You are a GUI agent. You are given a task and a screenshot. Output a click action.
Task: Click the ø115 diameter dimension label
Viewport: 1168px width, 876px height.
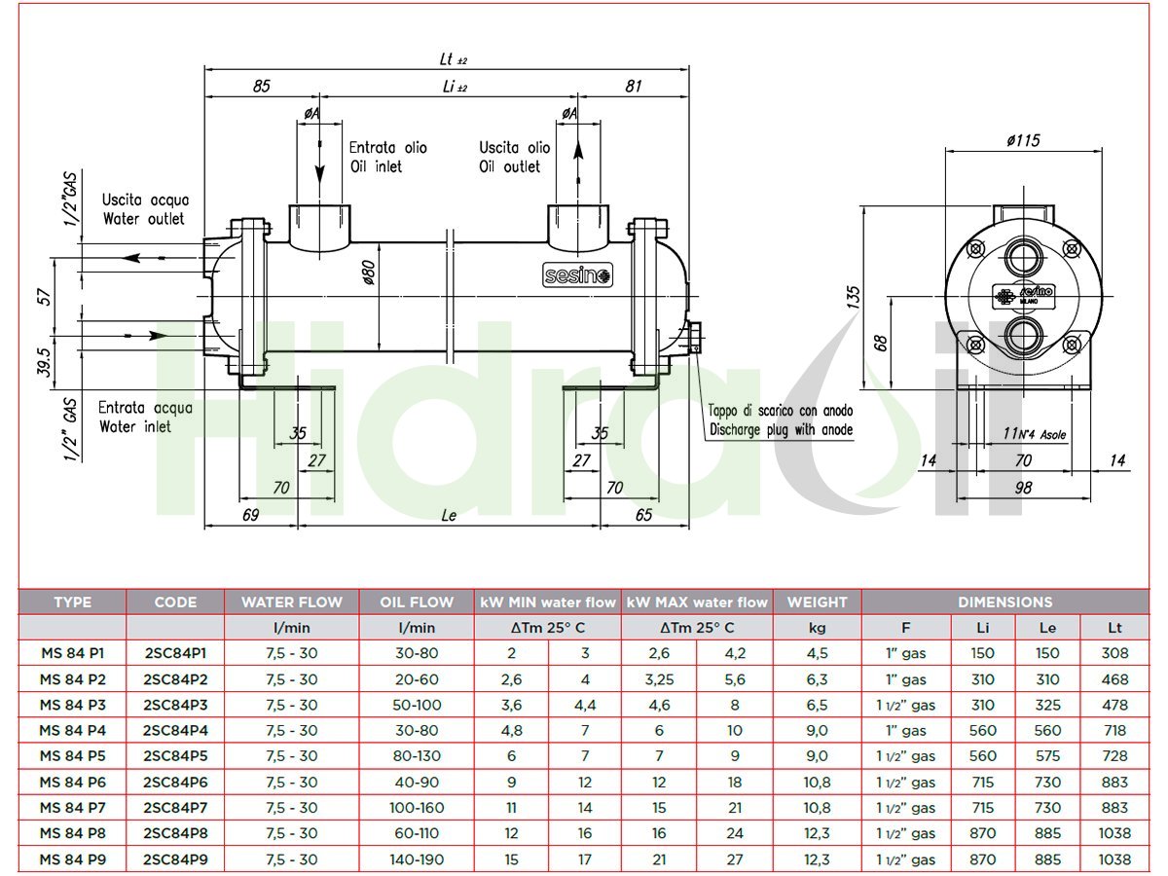click(1022, 140)
